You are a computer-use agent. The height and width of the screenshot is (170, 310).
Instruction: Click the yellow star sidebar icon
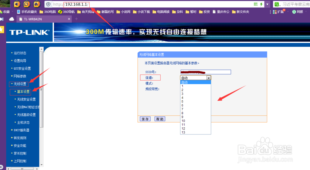[2, 29]
